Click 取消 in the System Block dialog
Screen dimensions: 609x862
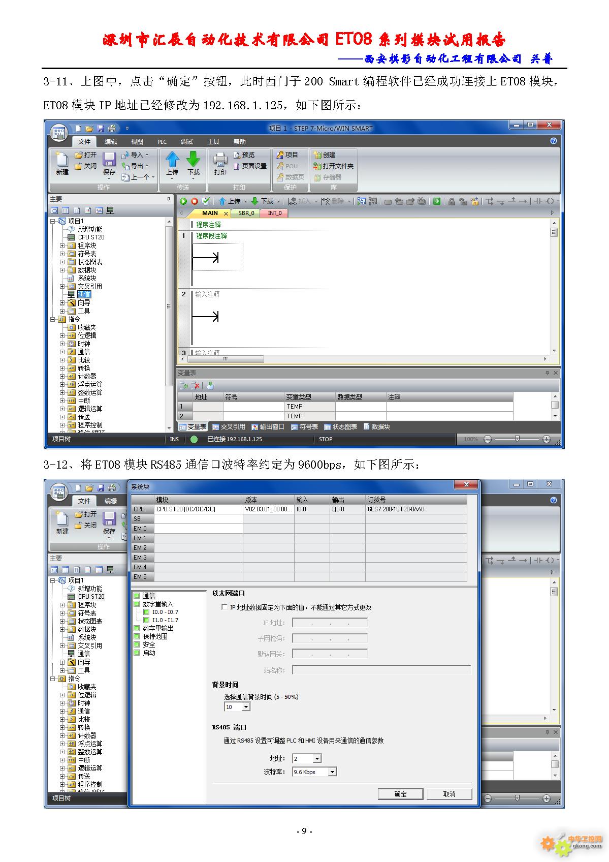click(x=450, y=794)
